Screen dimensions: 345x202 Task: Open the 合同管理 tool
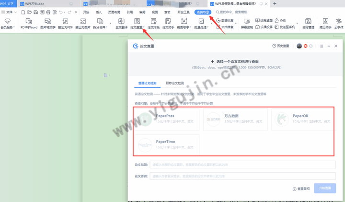pos(308,24)
